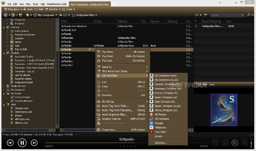Click the forward navigation arrow icon

tap(13, 15)
